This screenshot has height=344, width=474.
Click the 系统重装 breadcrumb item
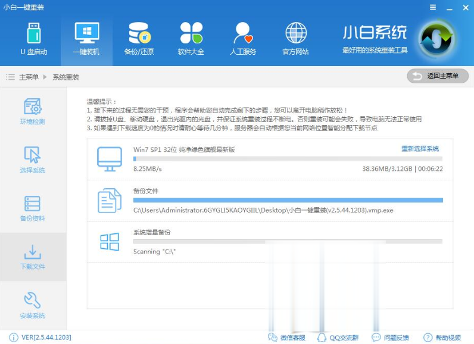[x=66, y=77]
